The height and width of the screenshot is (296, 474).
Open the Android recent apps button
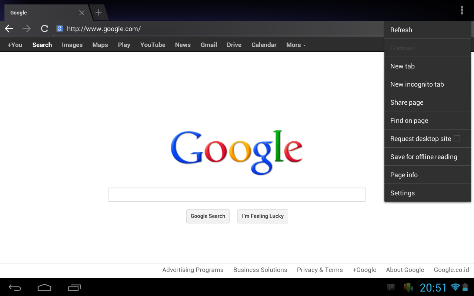[74, 287]
